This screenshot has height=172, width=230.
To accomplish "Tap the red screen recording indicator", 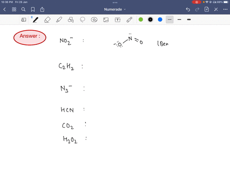I will click(x=196, y=2).
